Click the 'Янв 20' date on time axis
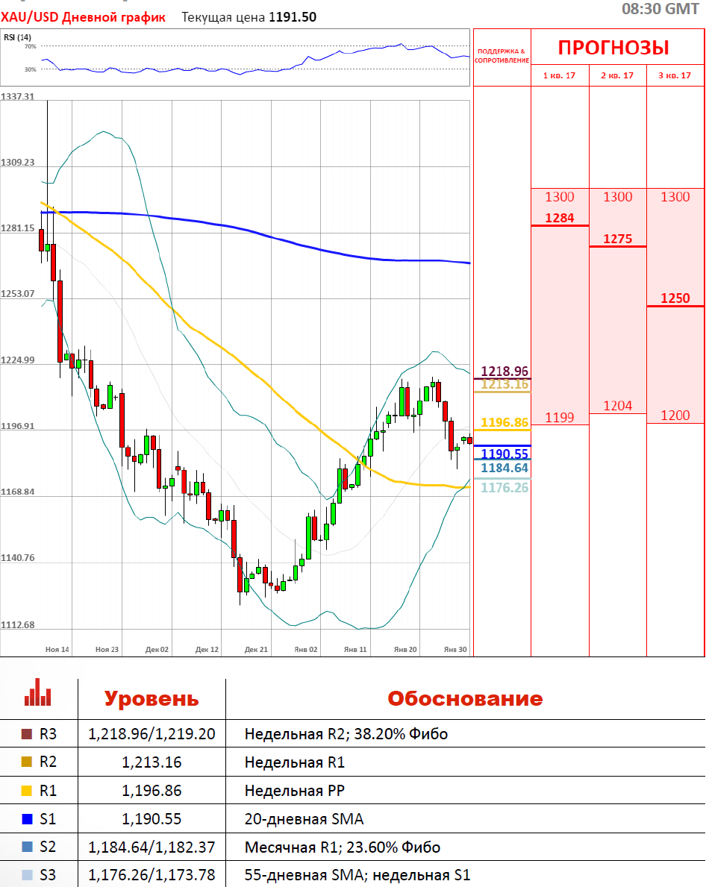 tap(405, 650)
